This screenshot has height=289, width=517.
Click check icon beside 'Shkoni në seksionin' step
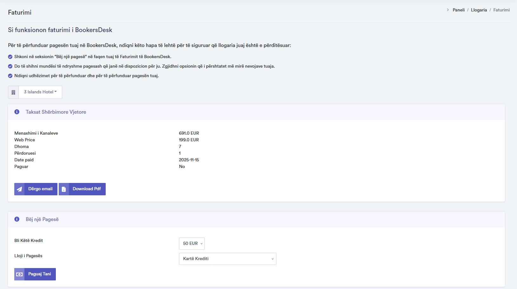click(x=10, y=57)
